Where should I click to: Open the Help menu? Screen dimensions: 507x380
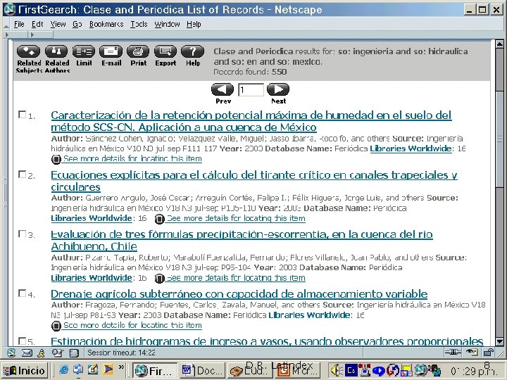[194, 24]
